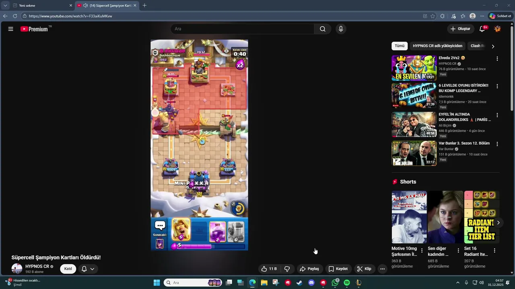Open WhatsApp from taskbar

(x=335, y=283)
